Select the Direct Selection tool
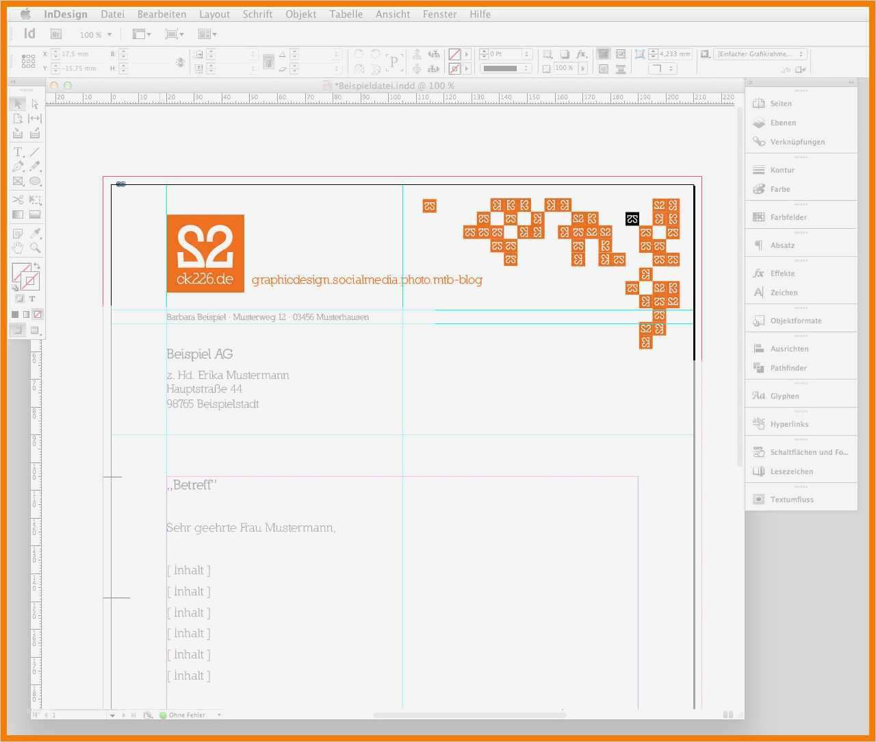This screenshot has width=876, height=742. (35, 103)
